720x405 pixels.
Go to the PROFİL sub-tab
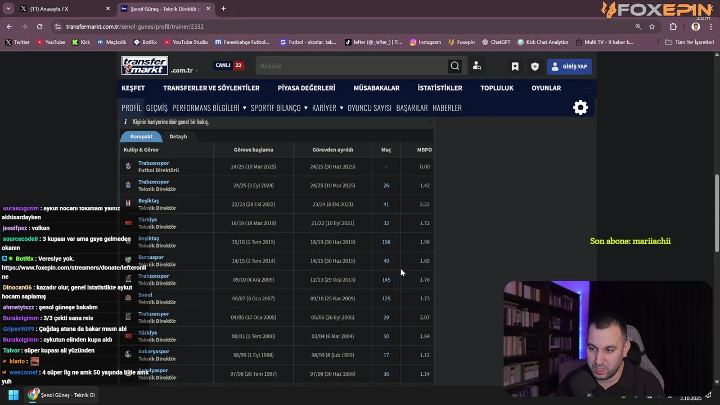(132, 108)
